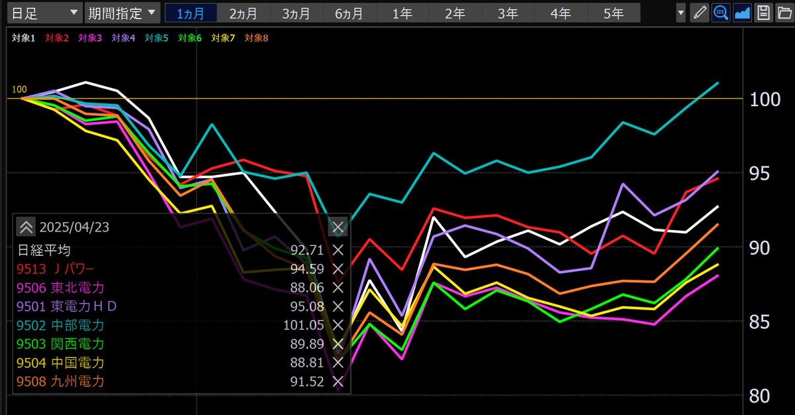
Task: Click the 対象2 series label
Action: click(x=57, y=38)
